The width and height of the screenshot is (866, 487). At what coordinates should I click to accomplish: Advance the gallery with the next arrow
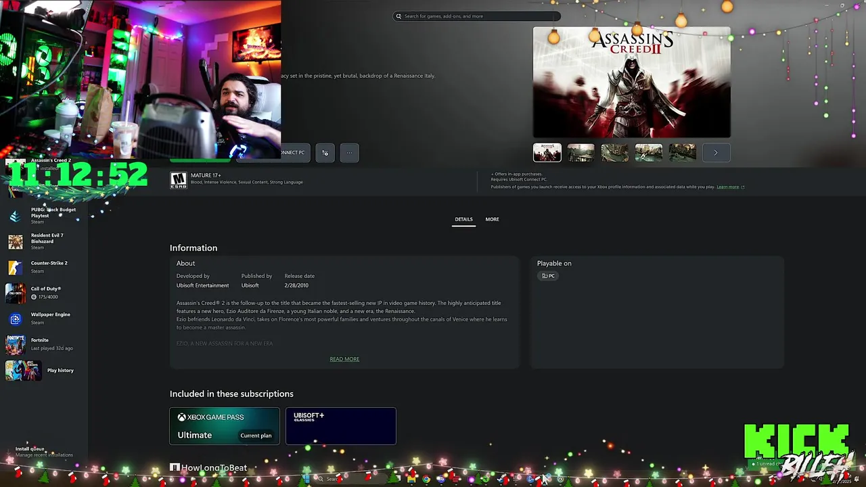click(x=716, y=152)
